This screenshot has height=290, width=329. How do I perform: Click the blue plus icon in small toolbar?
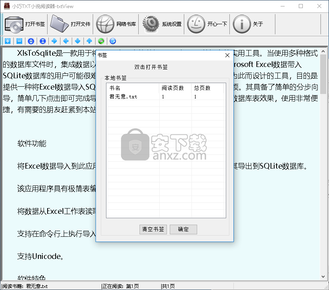tap(7, 41)
